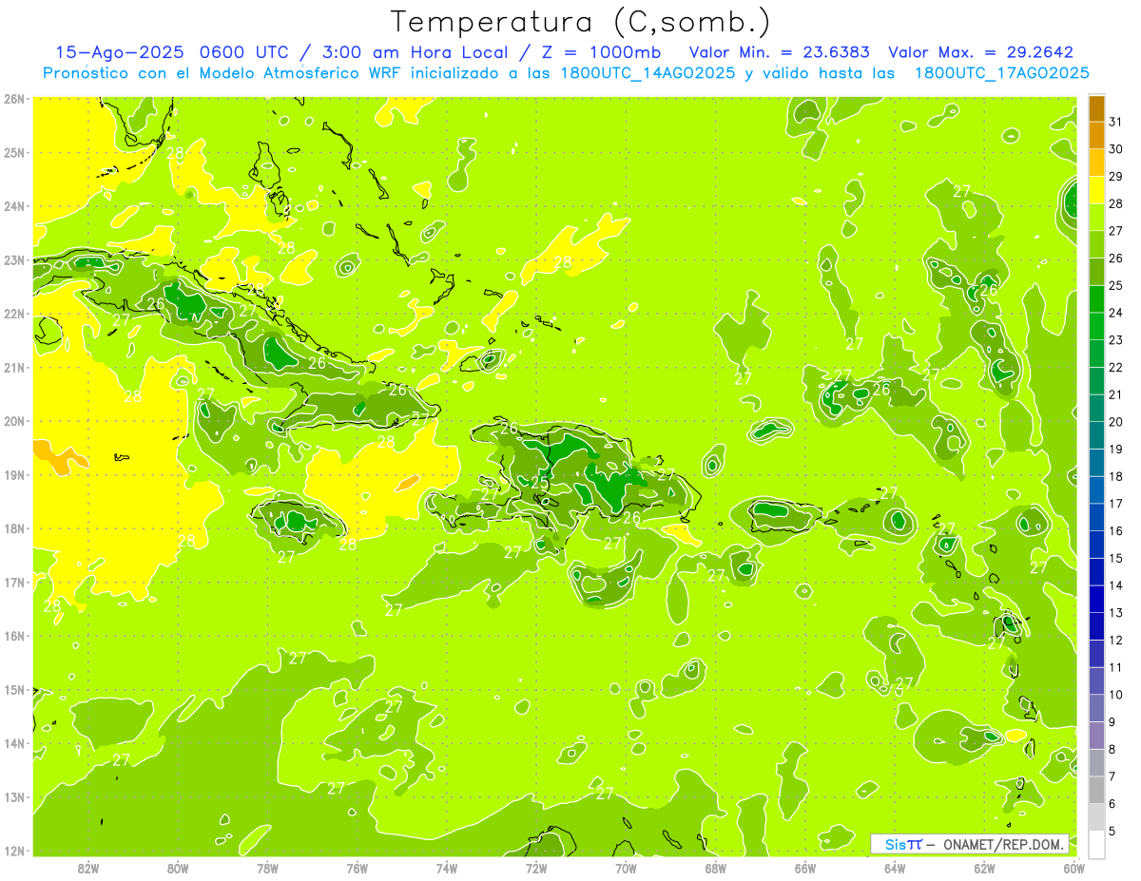The image size is (1141, 881).
Task: Click 'Valor Max. = 29.2642'
Action: (x=980, y=52)
